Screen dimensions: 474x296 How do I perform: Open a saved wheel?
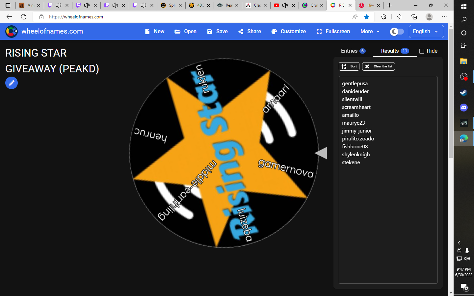[x=185, y=32]
